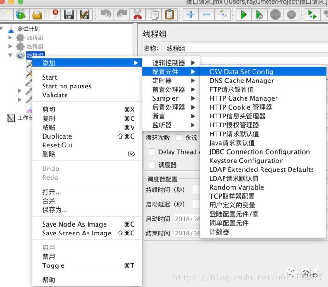Click the Collapse All minus icon
Viewport: 328px width, 287px height.
(x=207, y=15)
